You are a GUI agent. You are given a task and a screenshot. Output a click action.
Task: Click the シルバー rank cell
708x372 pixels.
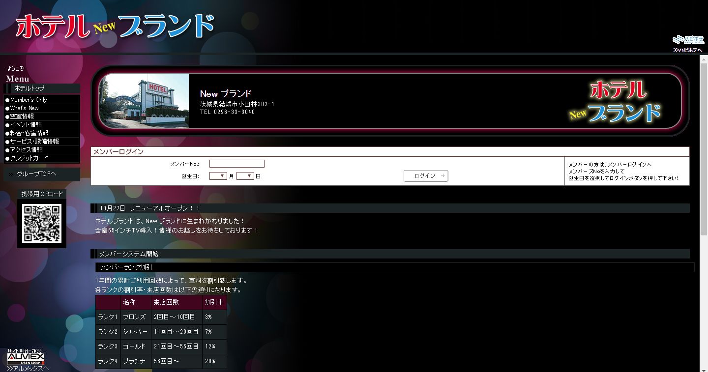[135, 332]
